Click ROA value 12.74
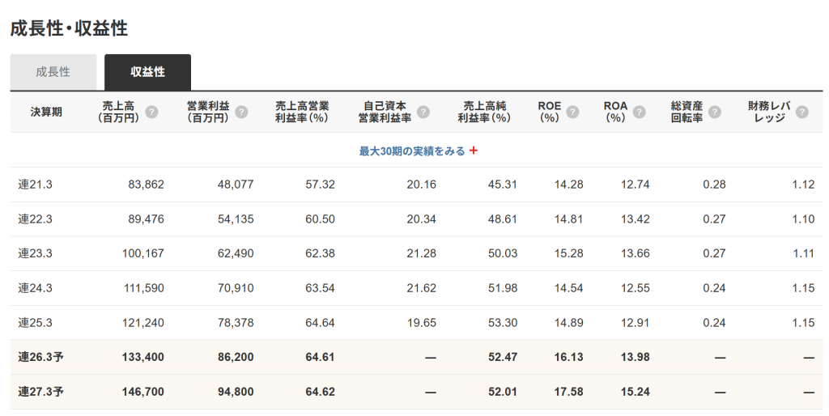Viewport: 829px width, 416px height. click(x=636, y=185)
